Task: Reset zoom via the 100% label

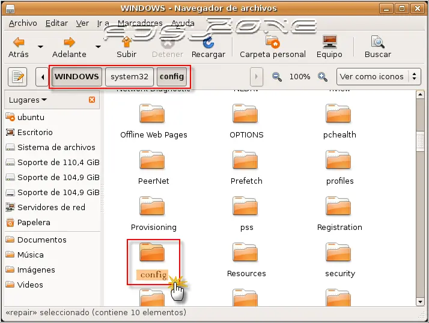Action: coord(300,77)
